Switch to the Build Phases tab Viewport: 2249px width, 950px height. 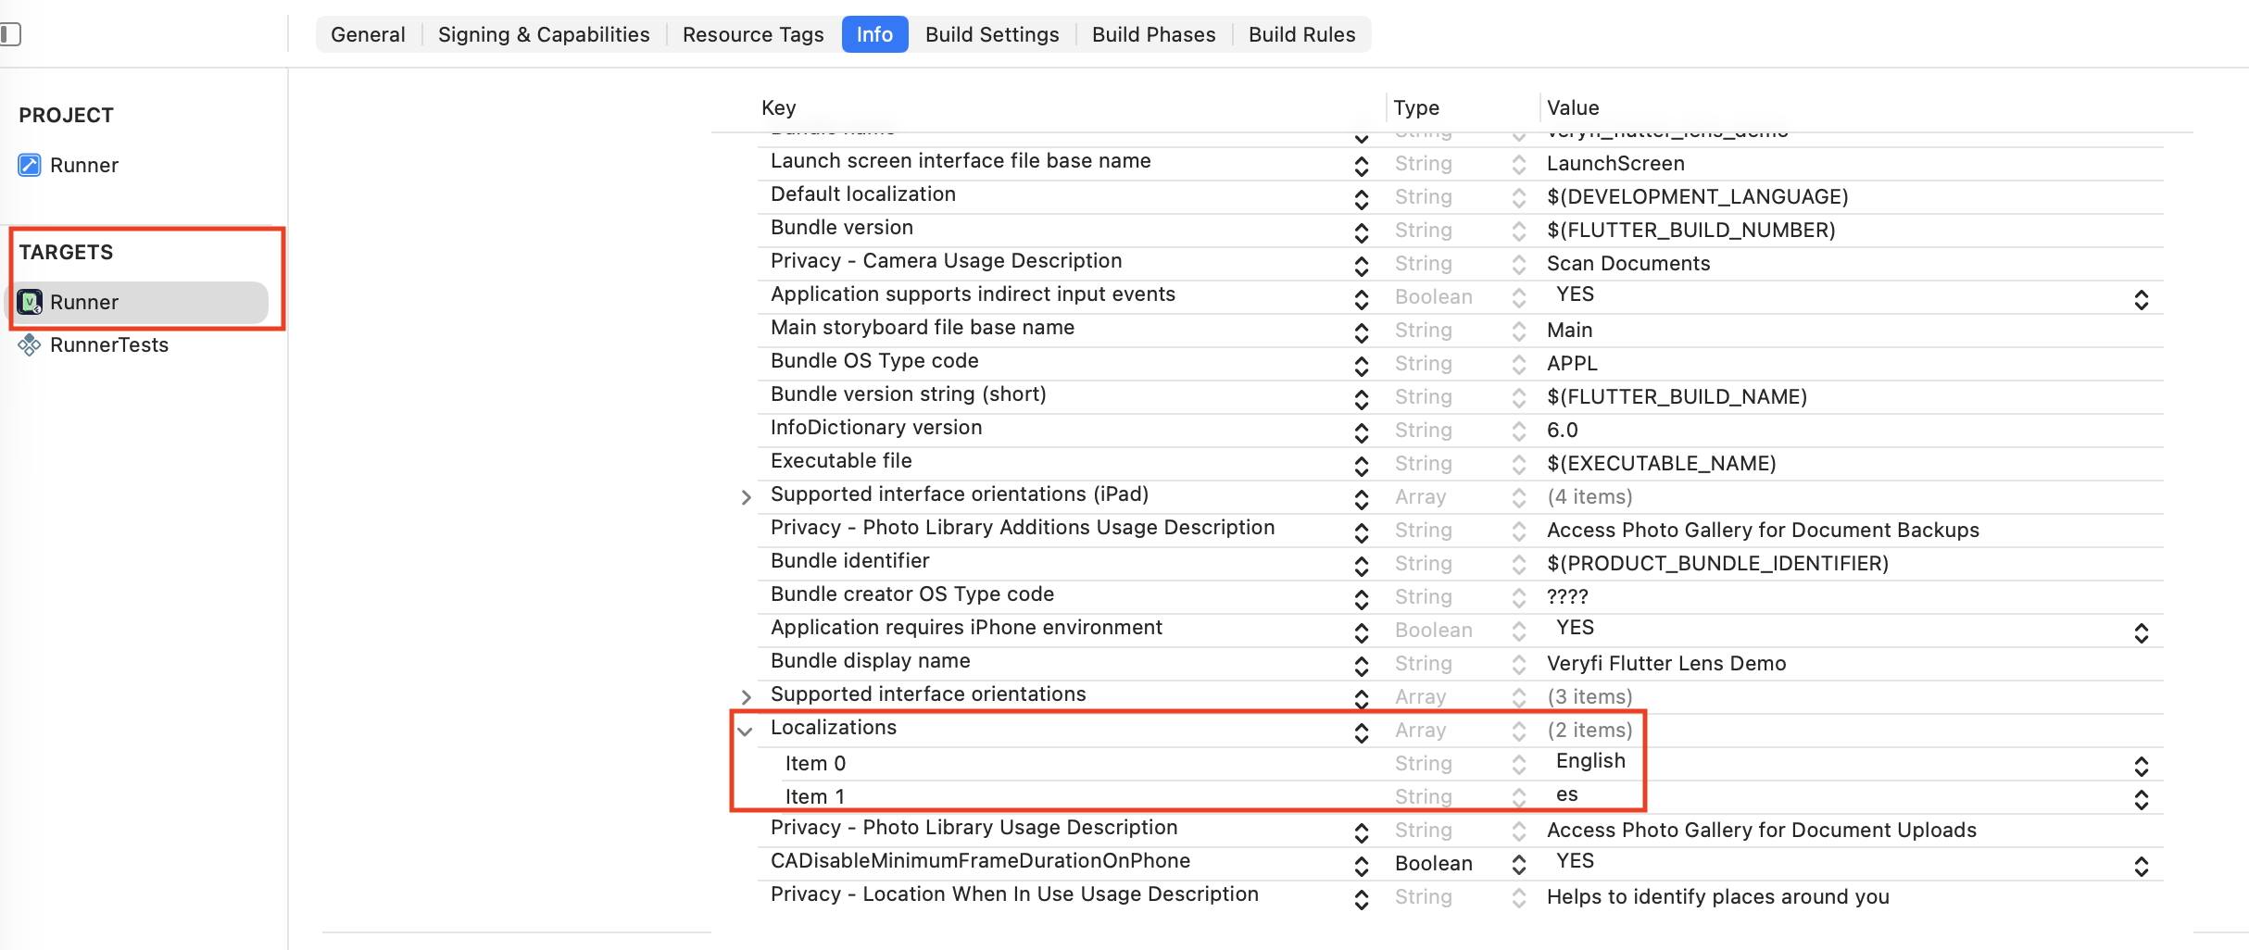click(1153, 34)
